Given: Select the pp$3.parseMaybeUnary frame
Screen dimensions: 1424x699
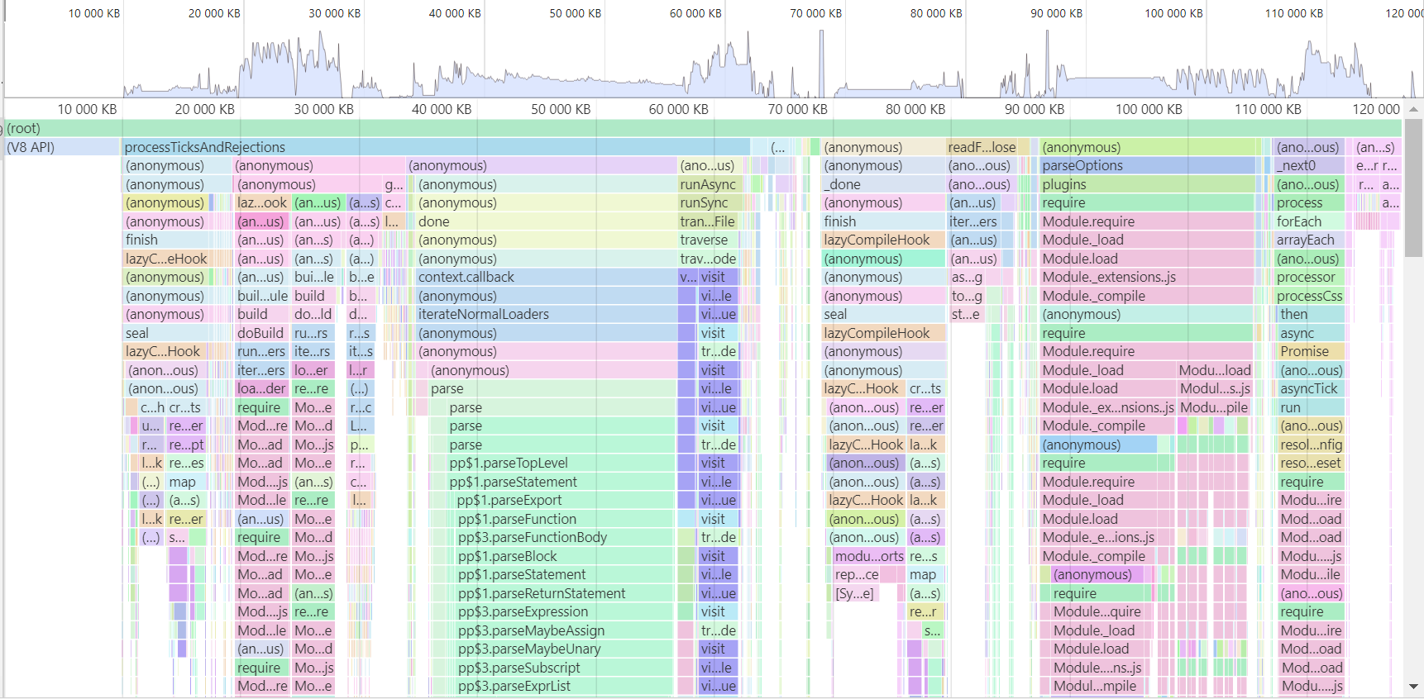Looking at the screenshot, I should [565, 649].
